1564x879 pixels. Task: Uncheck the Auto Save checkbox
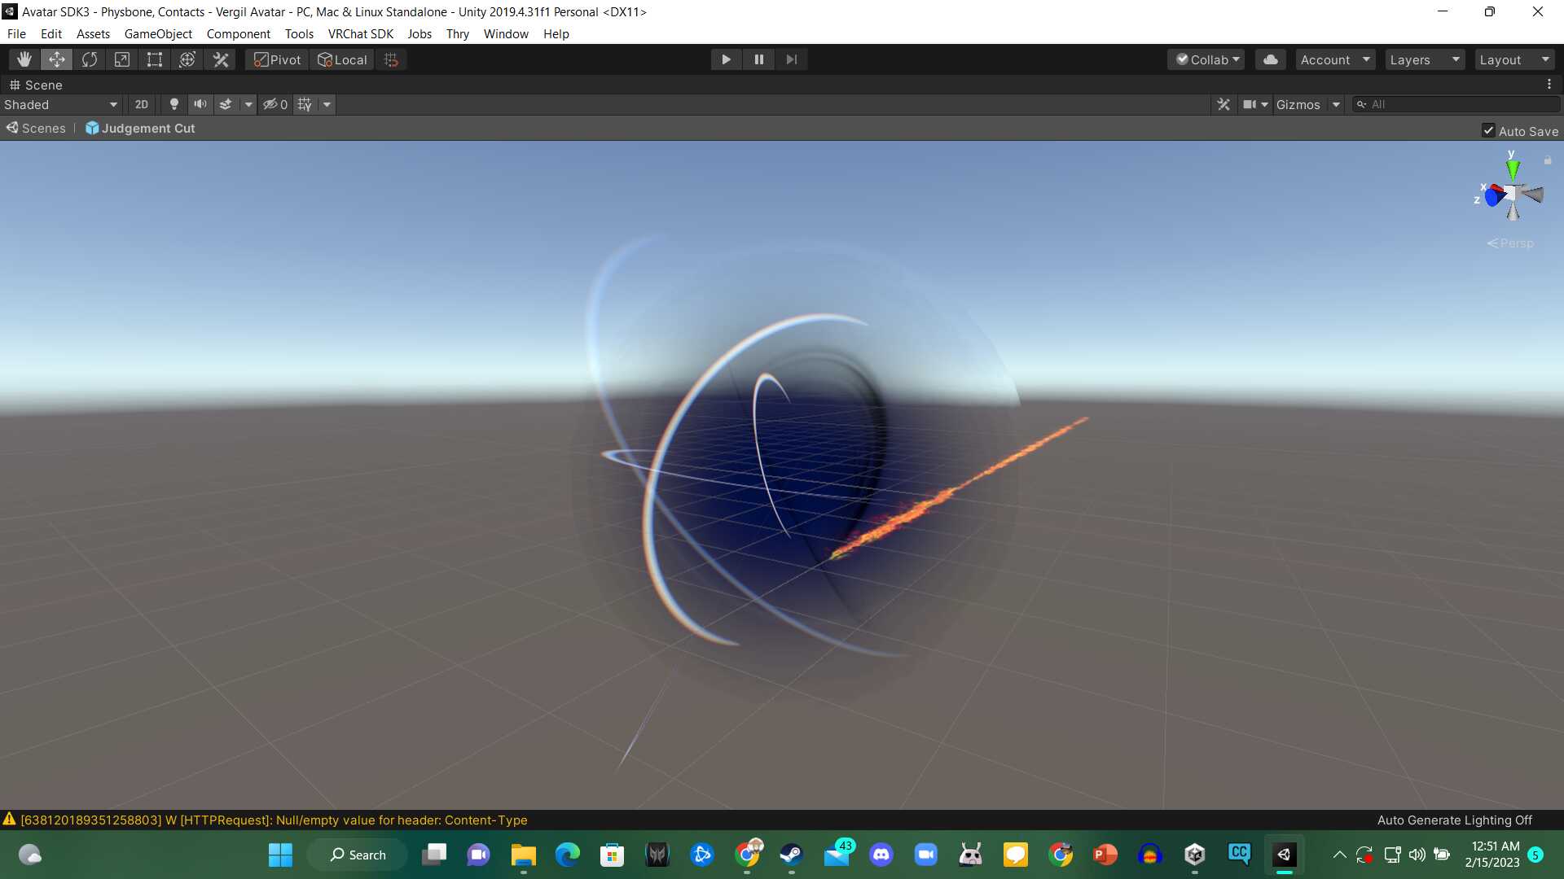1488,131
